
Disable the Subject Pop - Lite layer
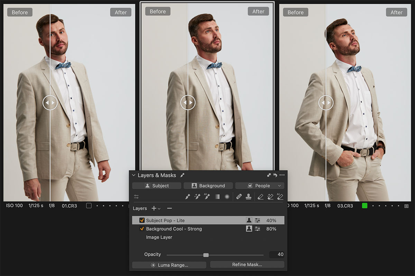[x=142, y=220]
